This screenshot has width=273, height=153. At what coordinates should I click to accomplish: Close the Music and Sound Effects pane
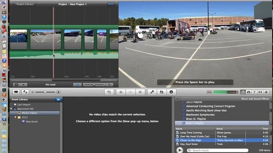click(x=177, y=99)
